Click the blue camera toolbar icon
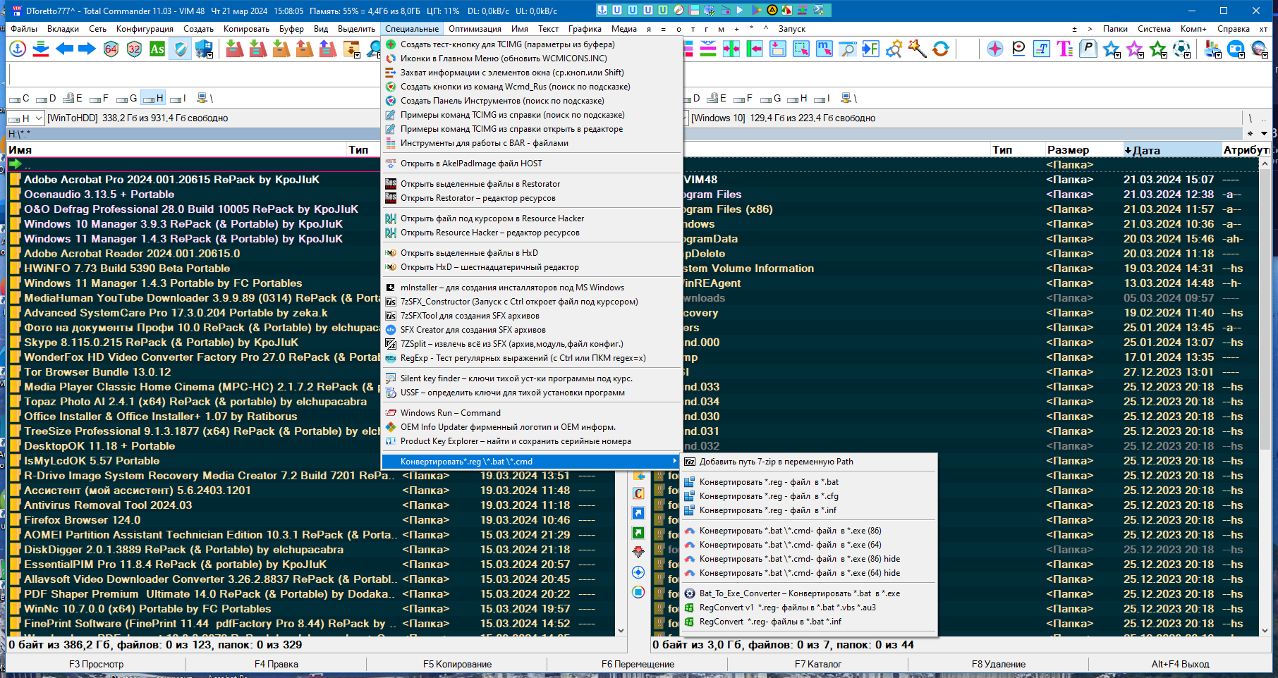Image resolution: width=1278 pixels, height=678 pixels. (1234, 48)
